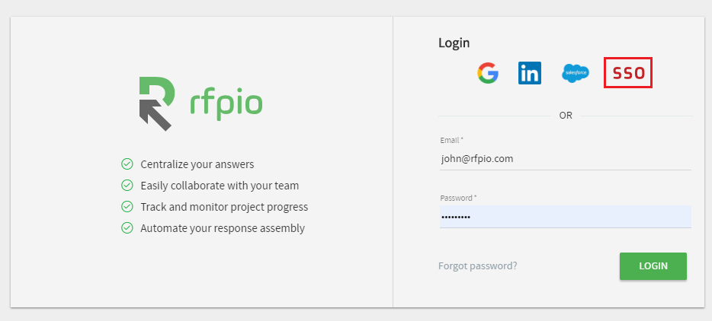Click the Login heading text
This screenshot has width=712, height=321.
454,43
